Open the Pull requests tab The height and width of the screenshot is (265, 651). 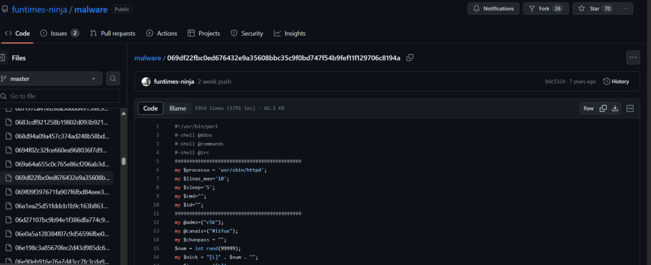click(x=113, y=33)
